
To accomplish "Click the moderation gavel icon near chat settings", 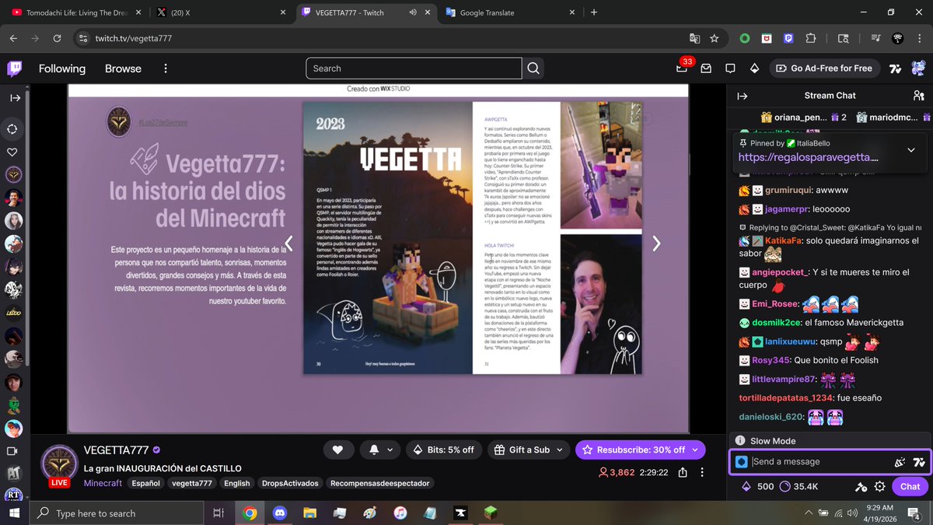I will 861,486.
